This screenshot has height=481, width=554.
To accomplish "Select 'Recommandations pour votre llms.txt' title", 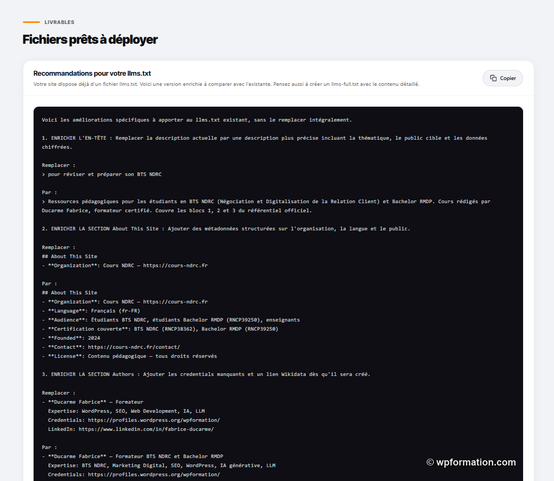I will pyautogui.click(x=92, y=74).
